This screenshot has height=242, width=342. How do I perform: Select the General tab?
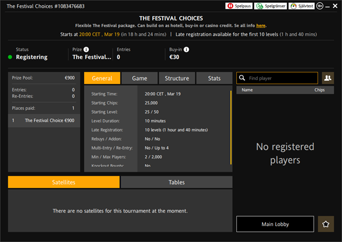(102, 78)
